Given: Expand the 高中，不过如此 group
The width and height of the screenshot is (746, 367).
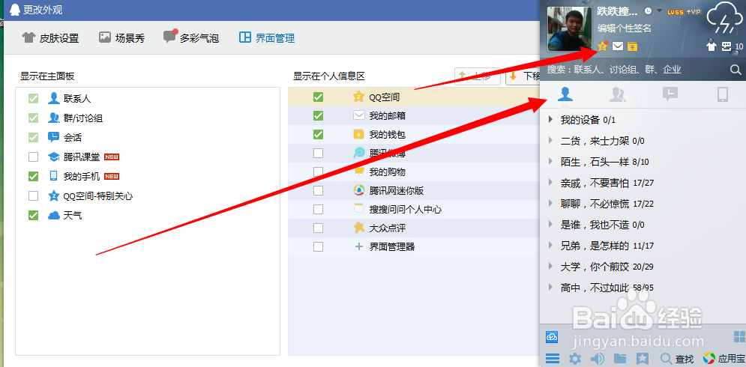Looking at the screenshot, I should (x=551, y=287).
